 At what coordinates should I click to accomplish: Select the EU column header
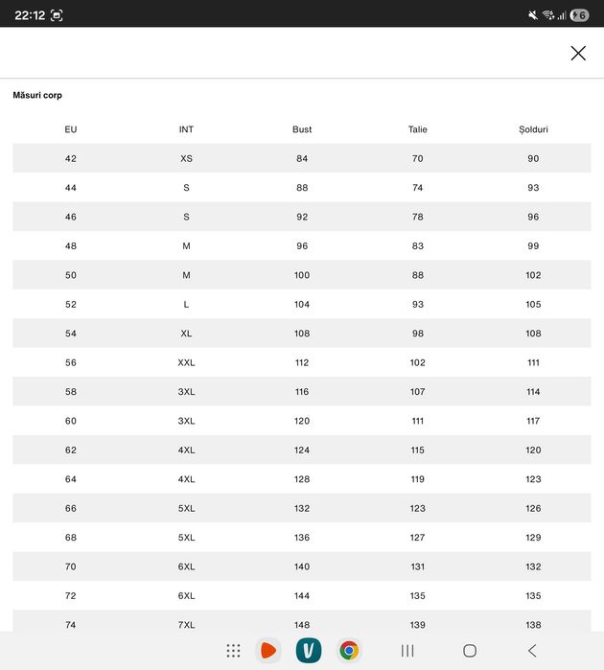(71, 129)
